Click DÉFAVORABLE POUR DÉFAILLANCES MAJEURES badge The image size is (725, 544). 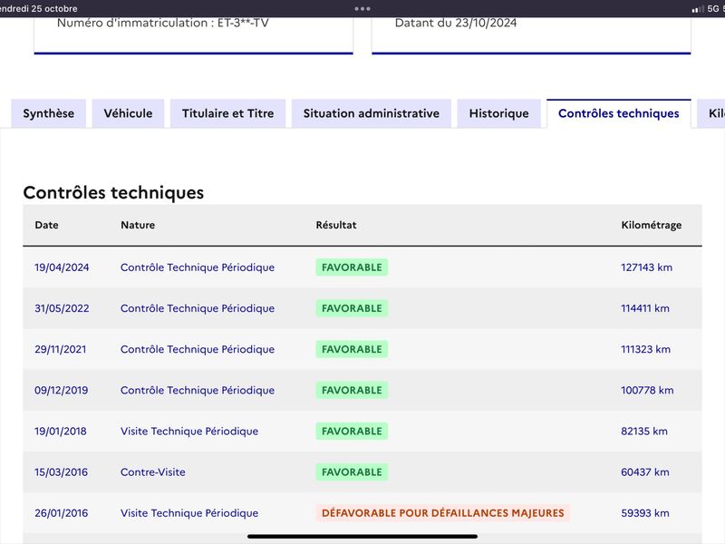[x=443, y=513]
